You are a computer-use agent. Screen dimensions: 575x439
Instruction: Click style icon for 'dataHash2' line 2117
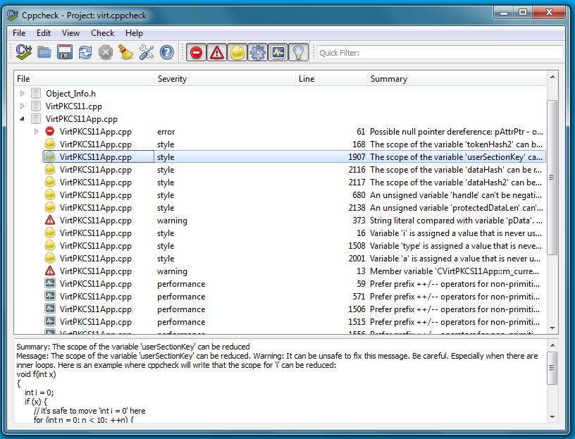(x=50, y=183)
